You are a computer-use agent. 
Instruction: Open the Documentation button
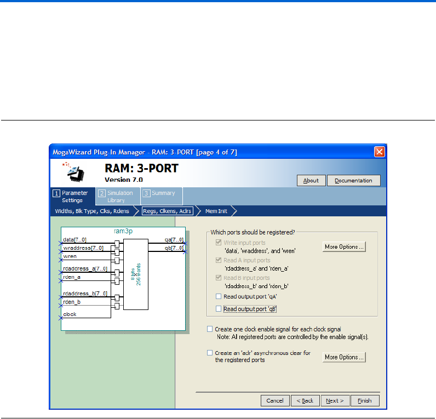(353, 180)
